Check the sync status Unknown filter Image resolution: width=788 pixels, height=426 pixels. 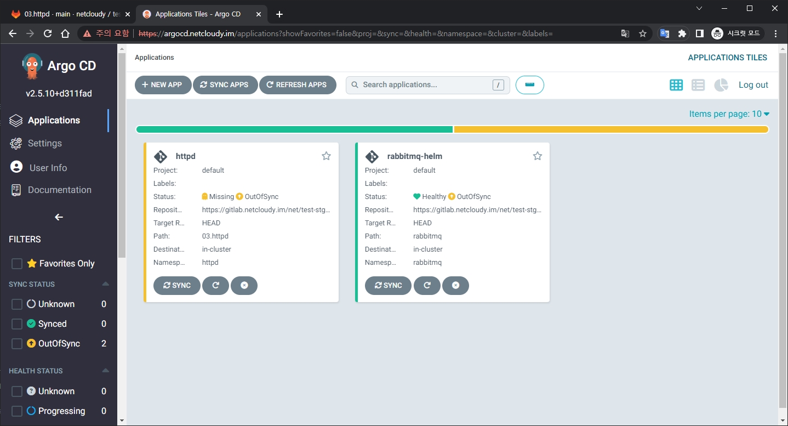click(x=17, y=304)
